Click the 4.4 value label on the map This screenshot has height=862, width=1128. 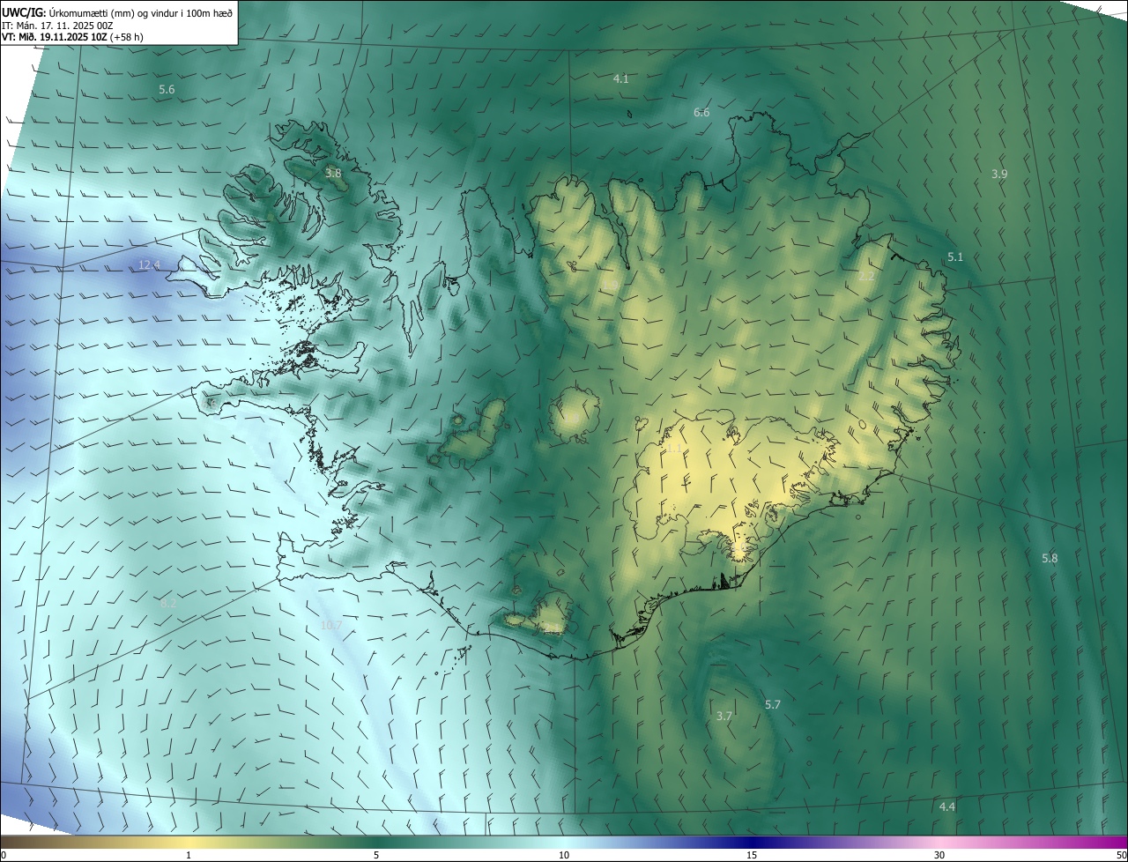[947, 806]
